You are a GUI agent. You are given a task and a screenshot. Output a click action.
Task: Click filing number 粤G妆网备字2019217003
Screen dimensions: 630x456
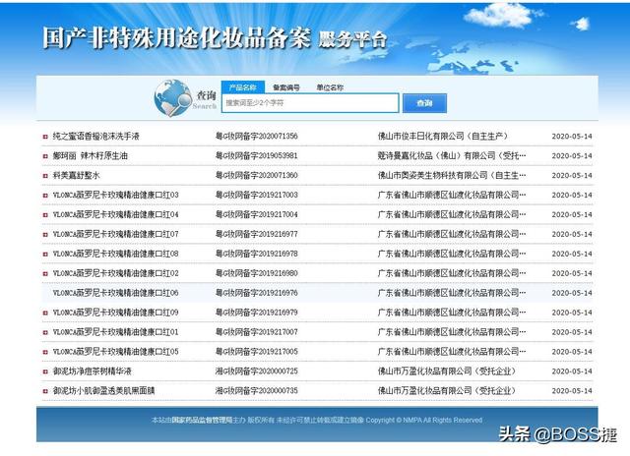[x=257, y=195]
